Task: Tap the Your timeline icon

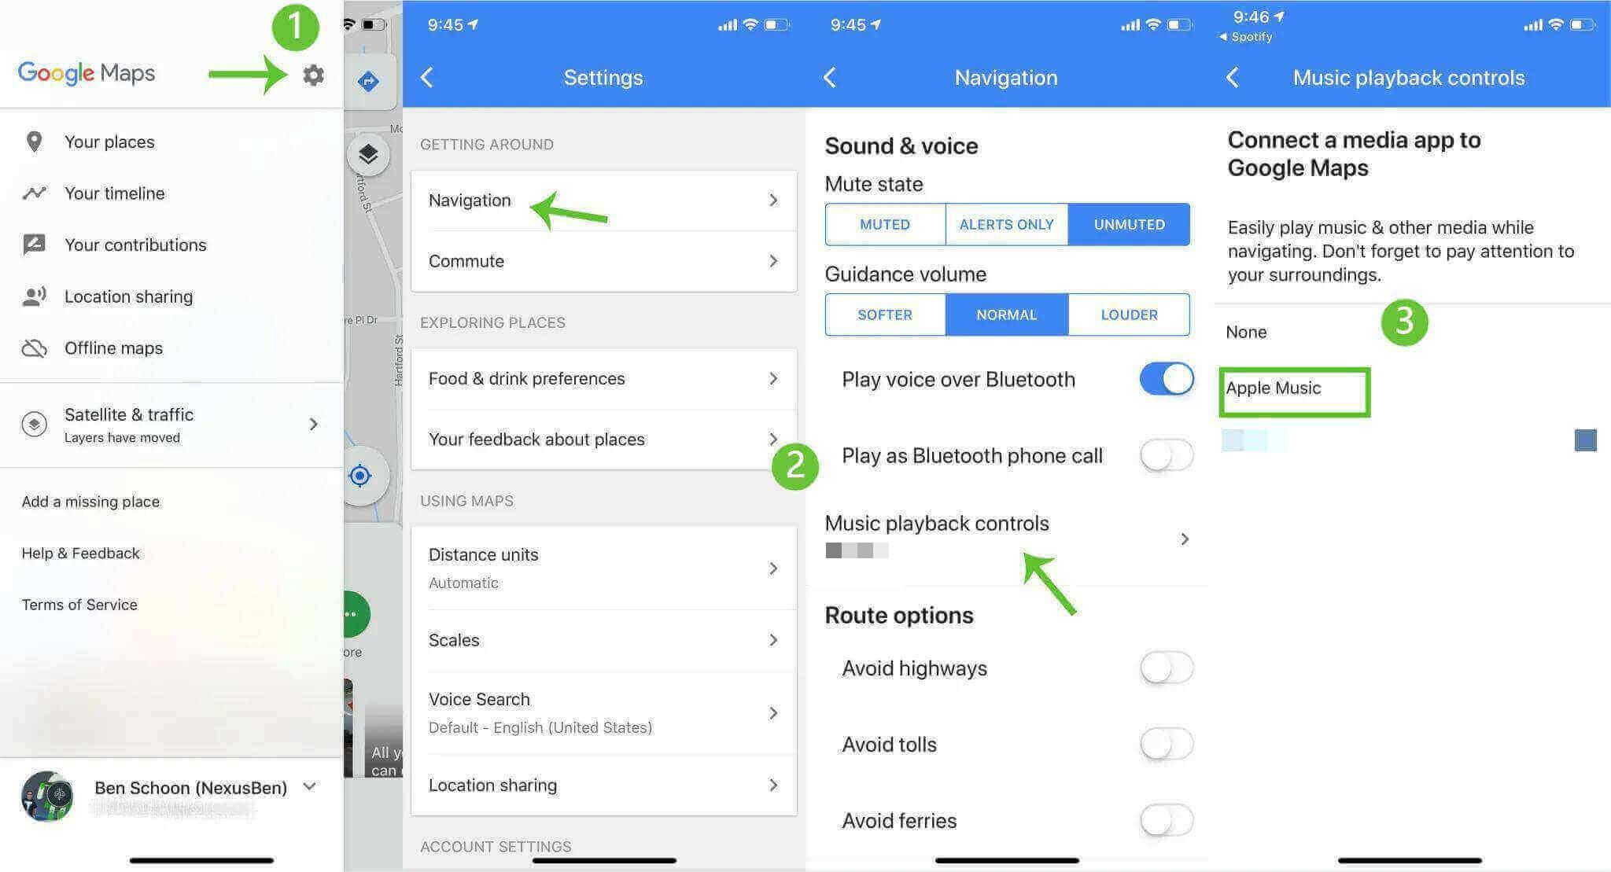Action: coord(33,192)
